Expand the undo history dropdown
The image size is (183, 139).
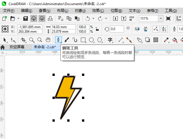click(93, 18)
